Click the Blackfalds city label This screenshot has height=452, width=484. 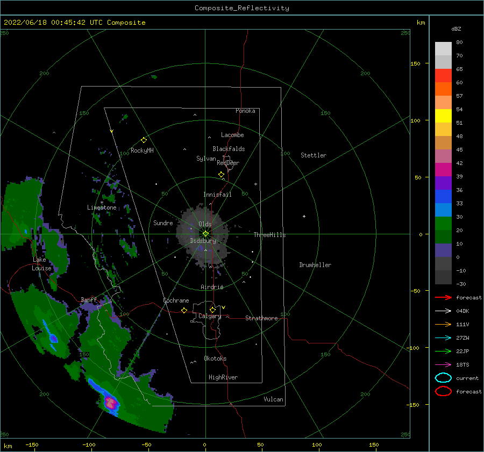click(229, 149)
